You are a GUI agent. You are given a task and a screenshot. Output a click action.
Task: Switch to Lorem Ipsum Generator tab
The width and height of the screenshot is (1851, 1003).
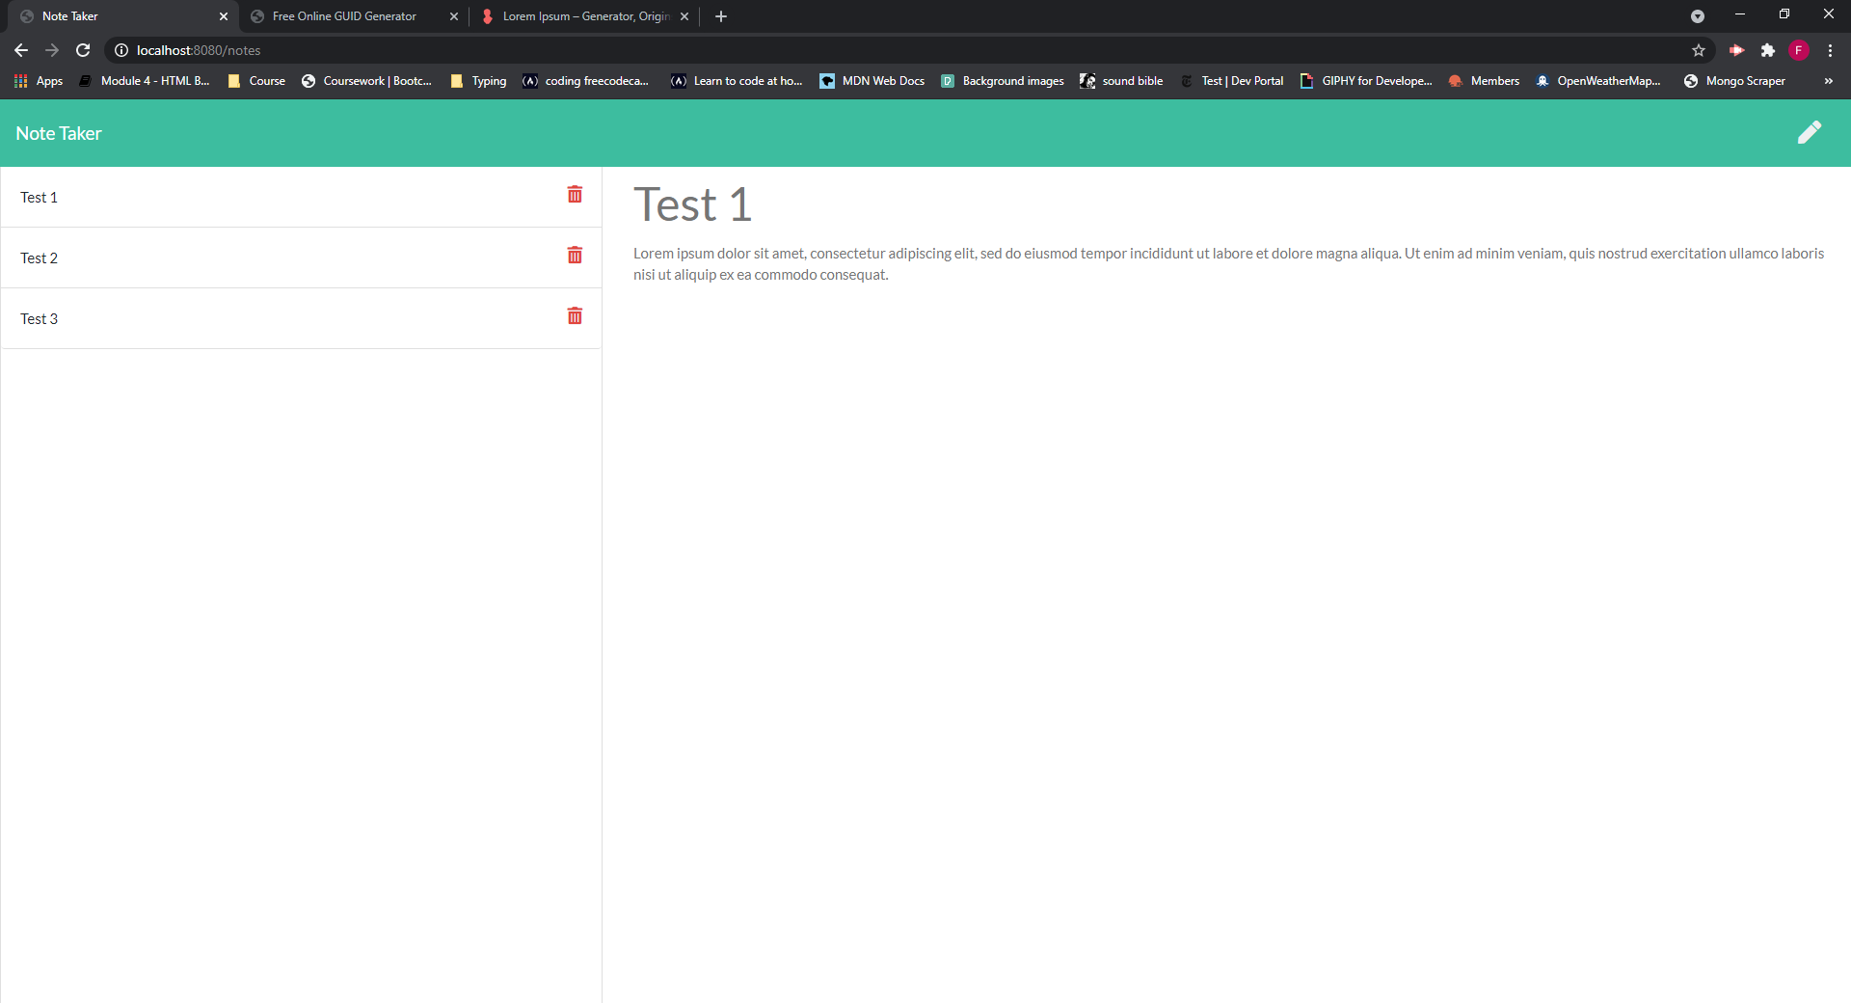pyautogui.click(x=583, y=16)
